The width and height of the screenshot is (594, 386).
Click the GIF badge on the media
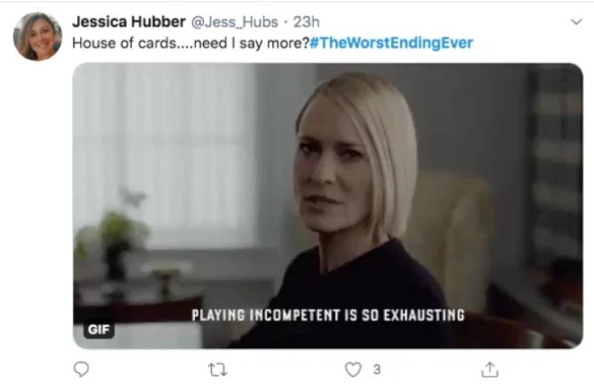click(x=99, y=330)
